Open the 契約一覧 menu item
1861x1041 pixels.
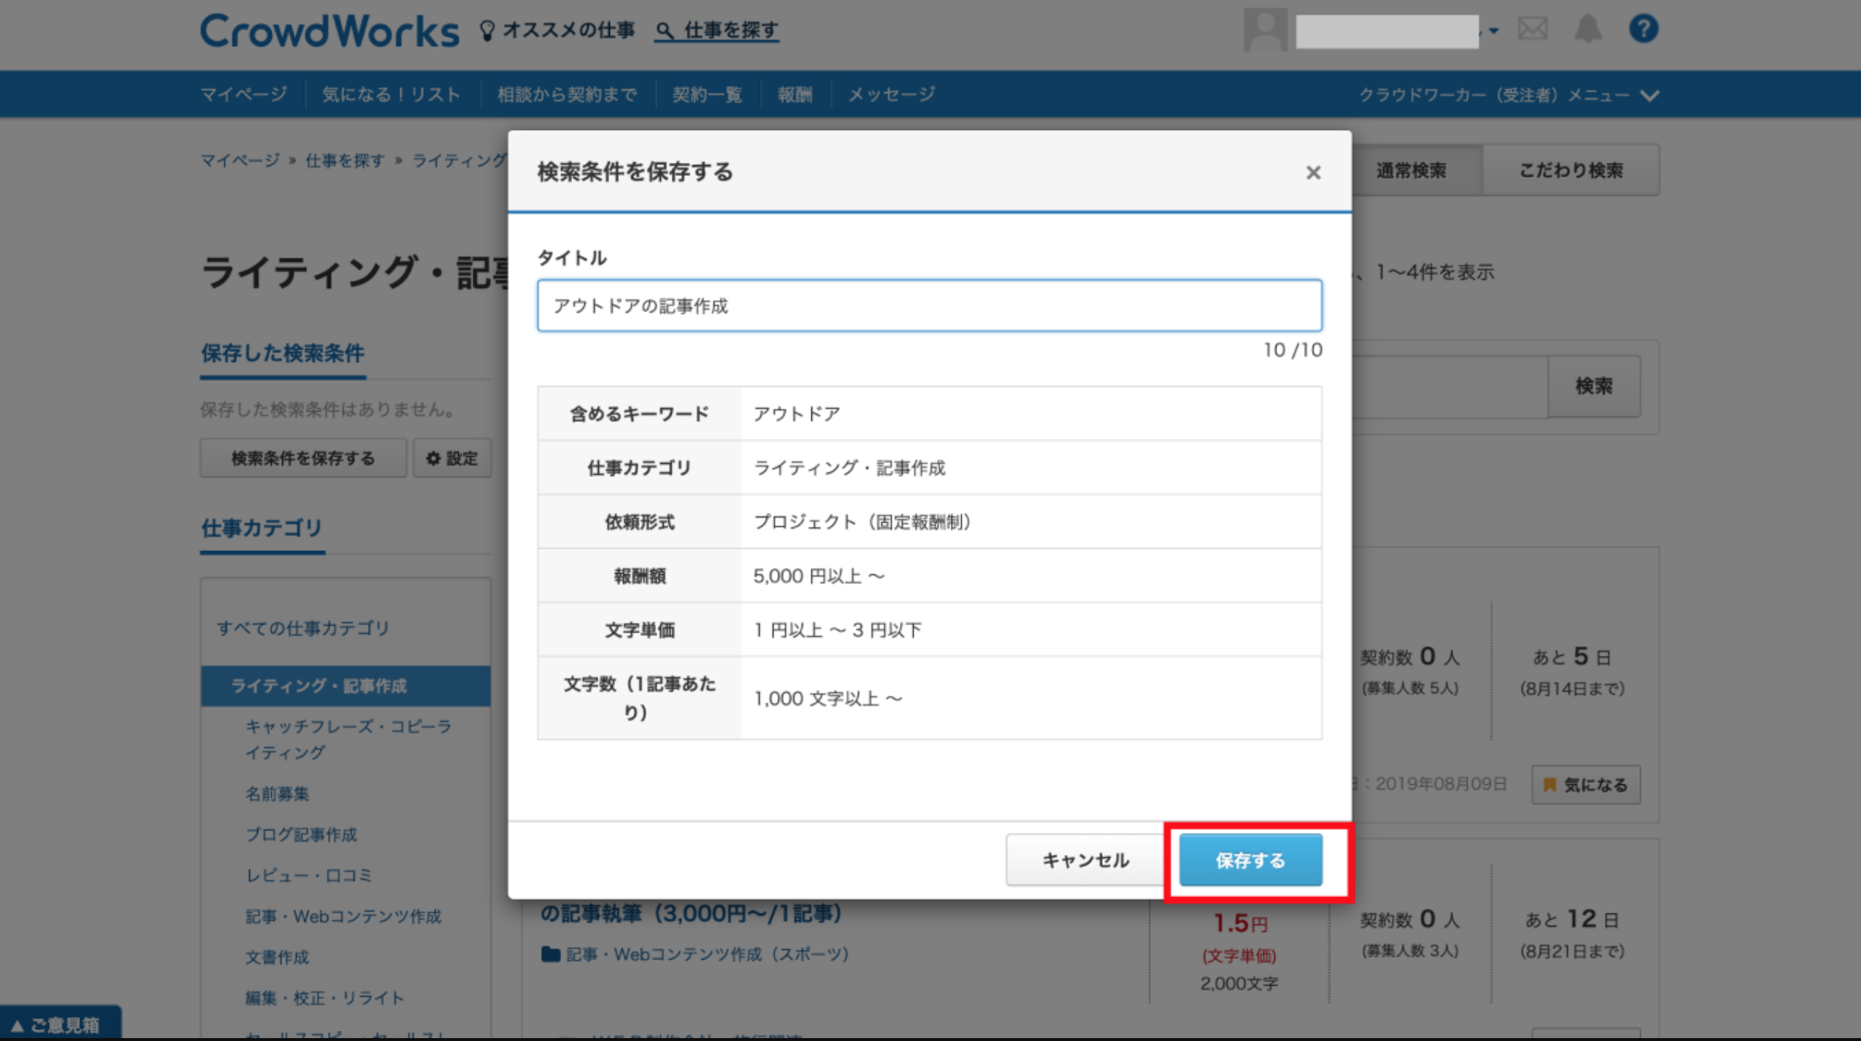[707, 95]
